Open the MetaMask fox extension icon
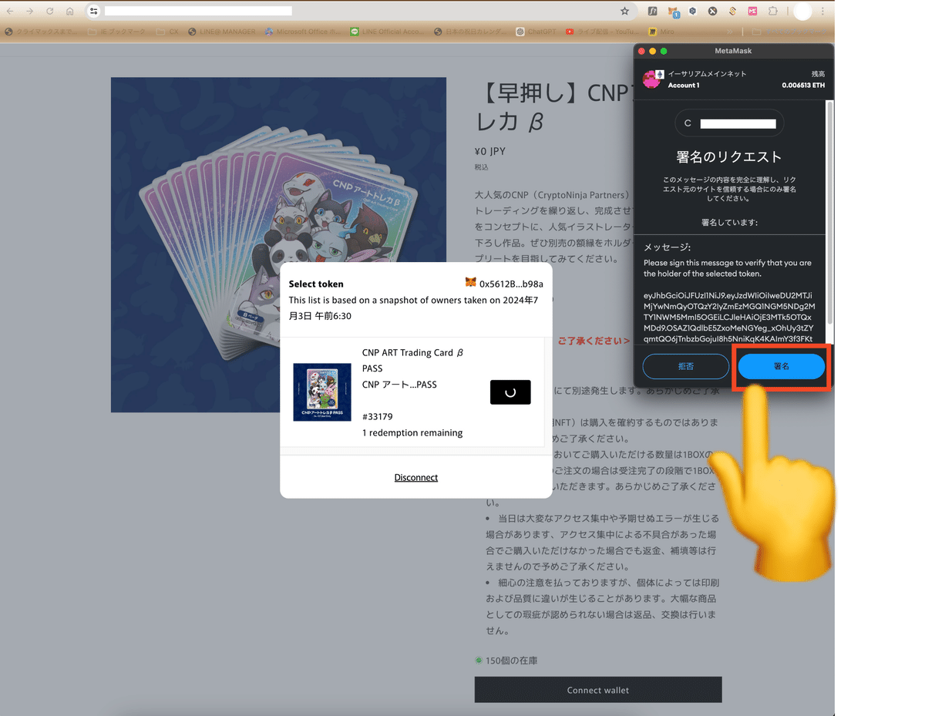The image size is (925, 716). 671,11
